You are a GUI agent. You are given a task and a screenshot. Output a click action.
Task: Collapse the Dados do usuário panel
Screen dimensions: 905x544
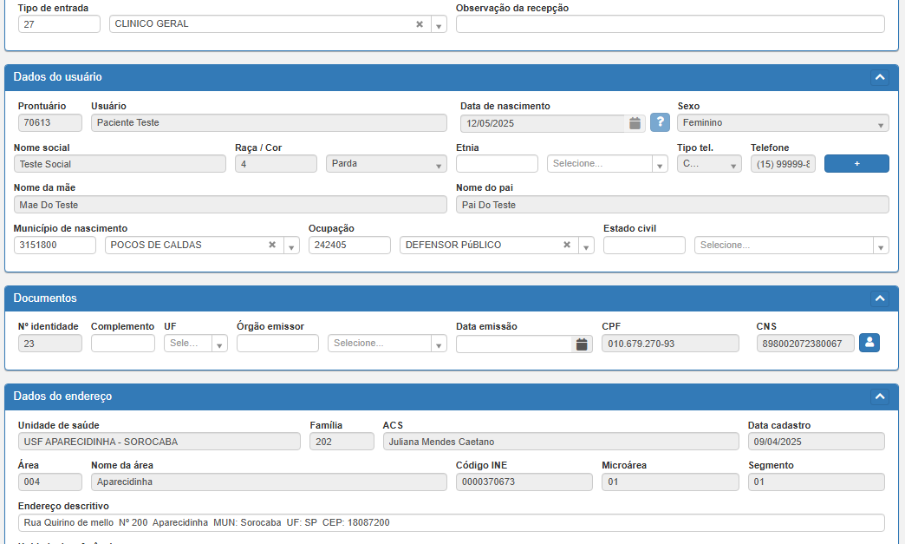click(x=880, y=77)
